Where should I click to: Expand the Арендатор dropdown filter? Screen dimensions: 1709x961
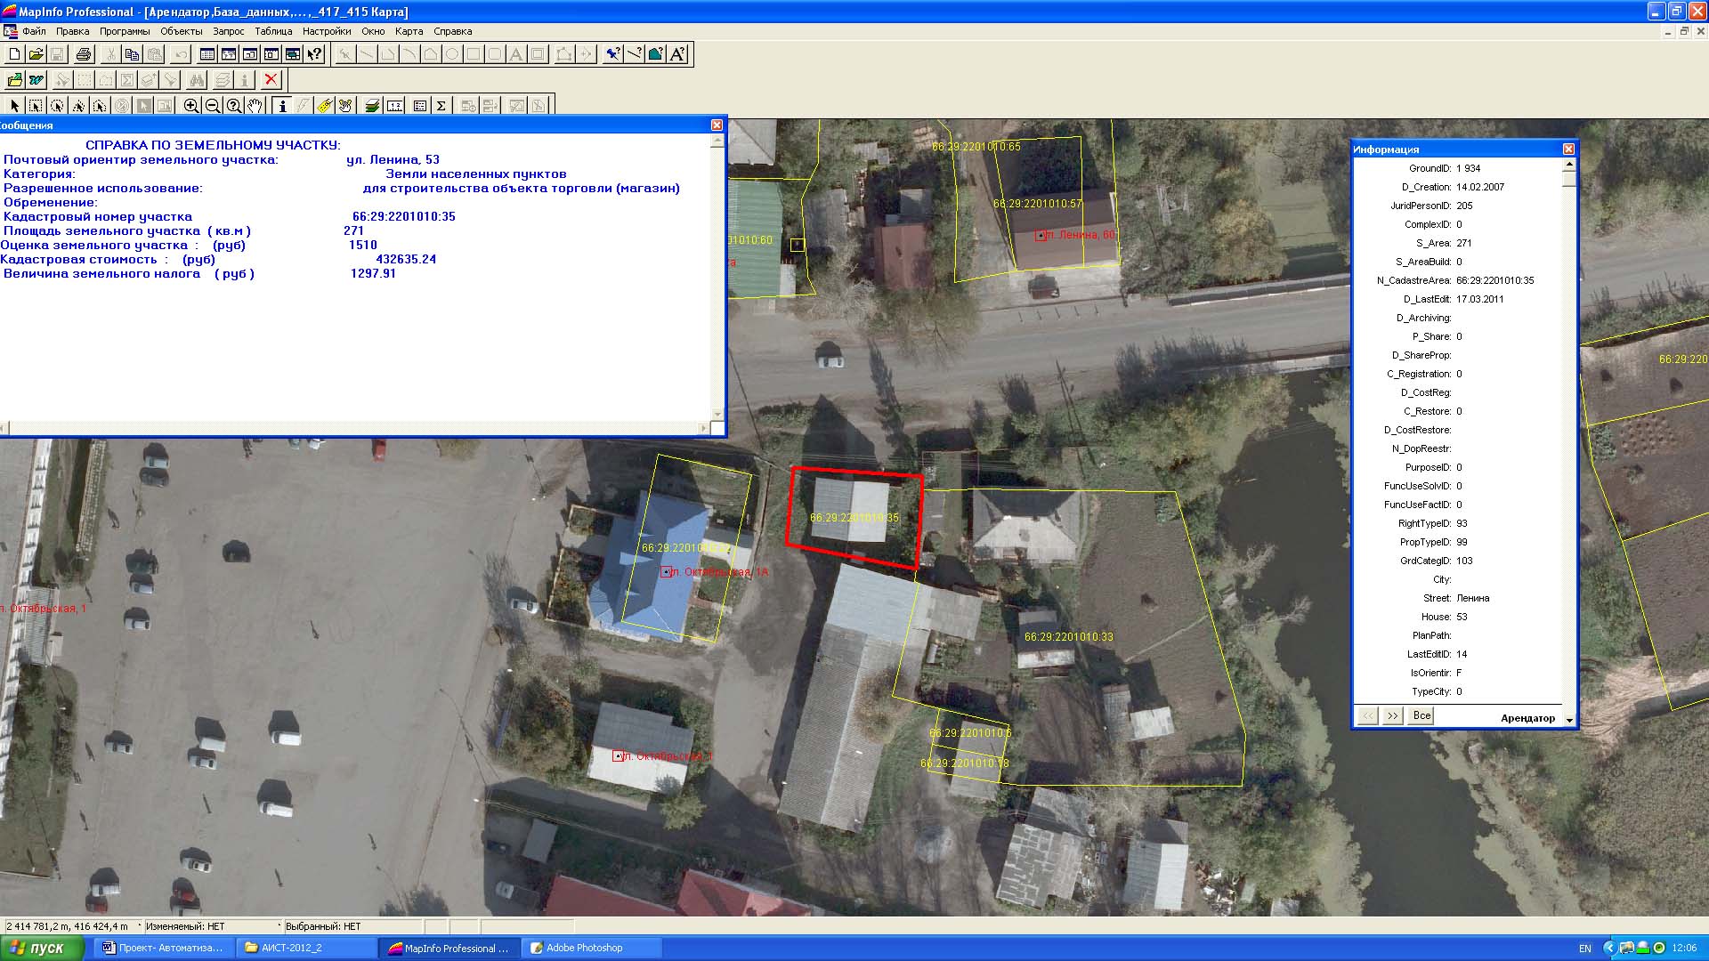coord(1567,717)
